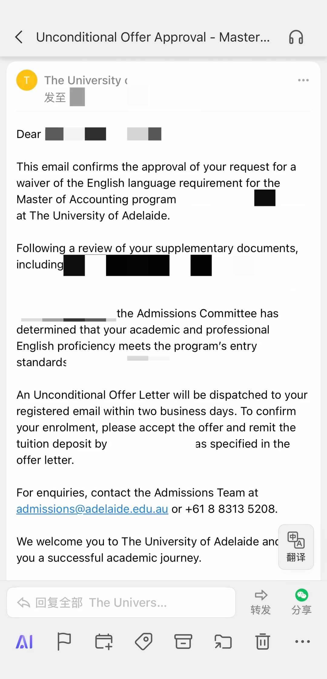Archive this email
The image size is (327, 679).
pos(183,642)
